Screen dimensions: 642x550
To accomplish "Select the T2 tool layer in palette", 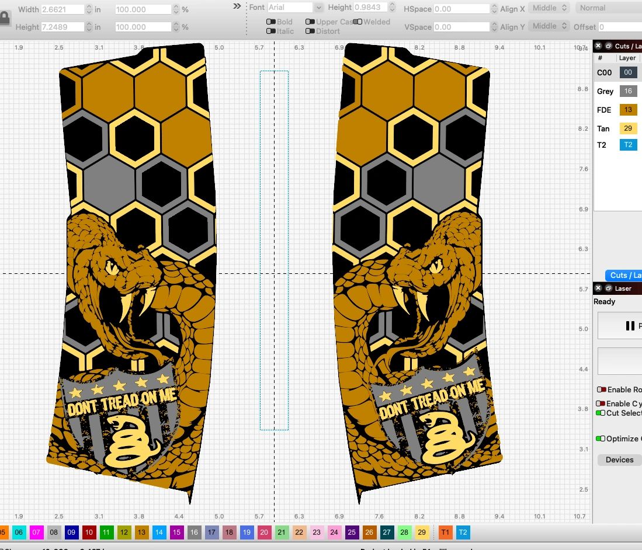I will (x=463, y=532).
